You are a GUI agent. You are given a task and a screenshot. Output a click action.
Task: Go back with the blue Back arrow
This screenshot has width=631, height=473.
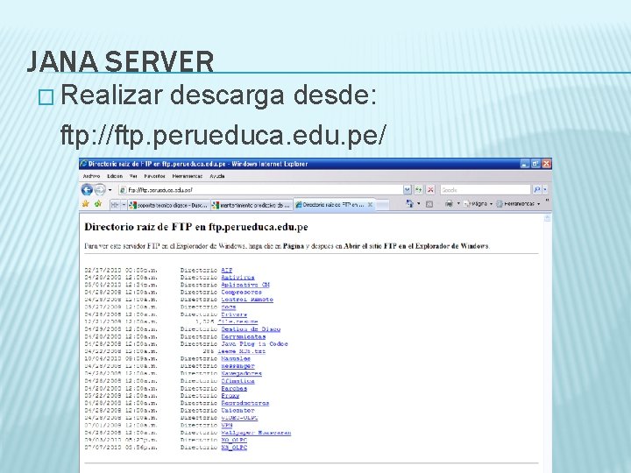point(87,189)
